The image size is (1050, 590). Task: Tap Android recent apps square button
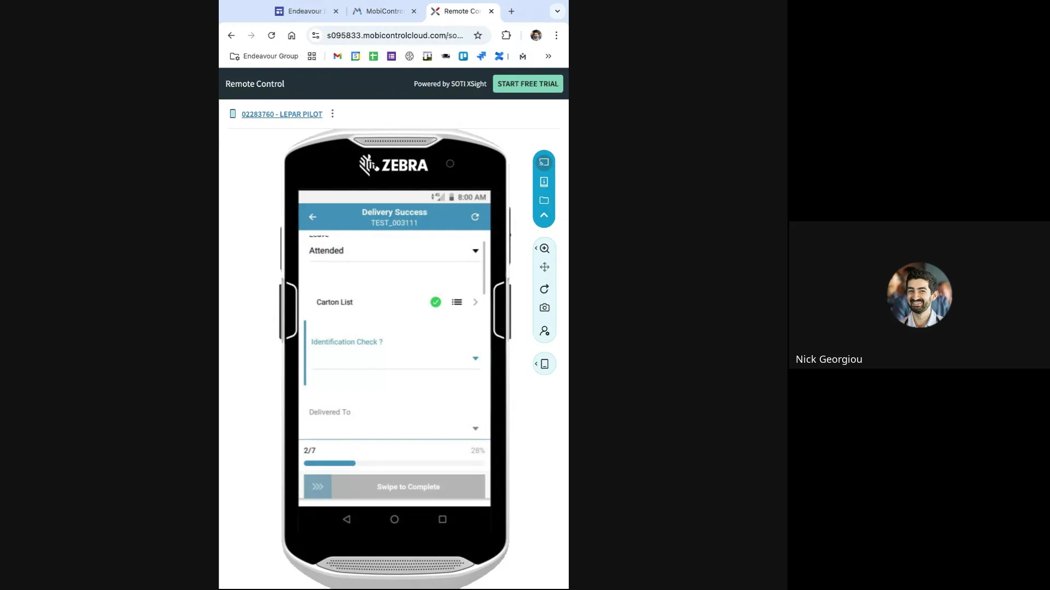(x=442, y=520)
